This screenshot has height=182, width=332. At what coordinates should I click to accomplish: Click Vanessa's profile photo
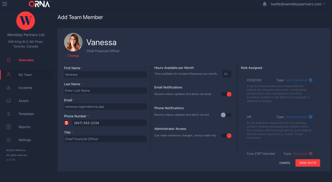[x=73, y=42]
